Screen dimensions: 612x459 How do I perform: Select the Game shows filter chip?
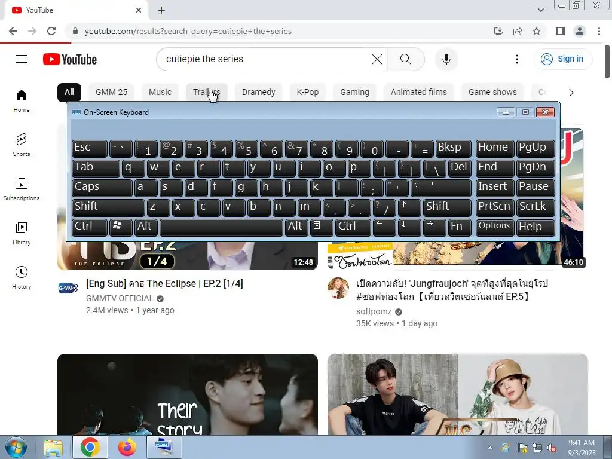(492, 92)
